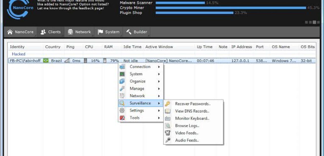Click the icon beside Network in context menu

click(122, 96)
